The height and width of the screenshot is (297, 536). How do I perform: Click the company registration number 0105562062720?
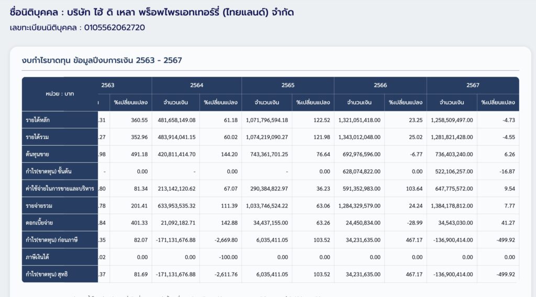[115, 27]
